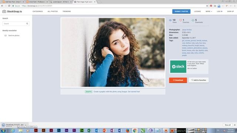Viewport: 237px width, 133px height.
Task: Open Adobe Dreamweaver from the taskbar
Action: click(81, 130)
